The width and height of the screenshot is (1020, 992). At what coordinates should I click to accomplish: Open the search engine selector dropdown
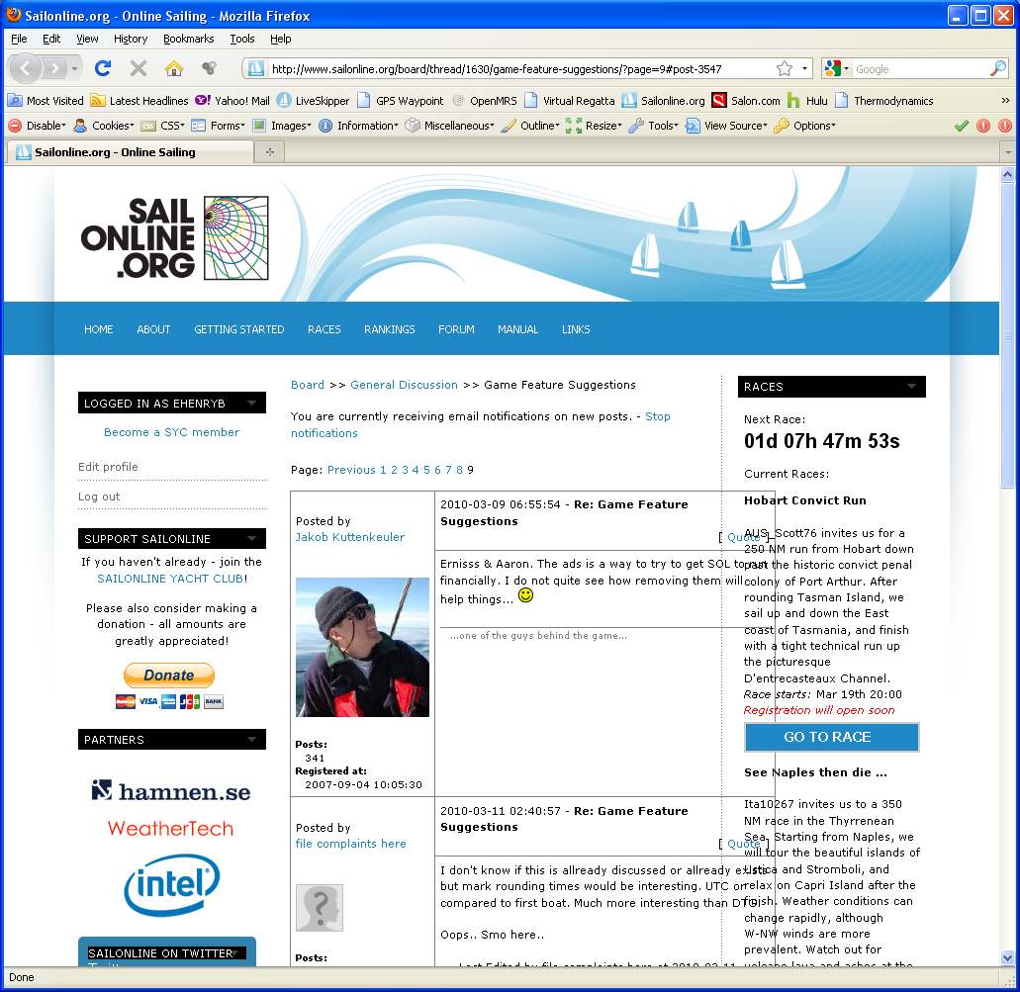coord(836,68)
